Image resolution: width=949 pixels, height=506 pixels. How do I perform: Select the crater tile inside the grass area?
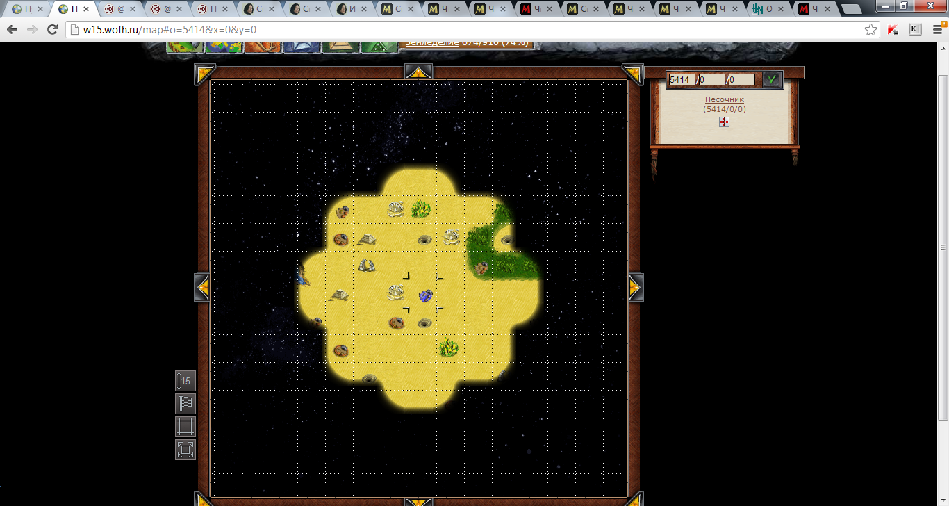(x=507, y=240)
